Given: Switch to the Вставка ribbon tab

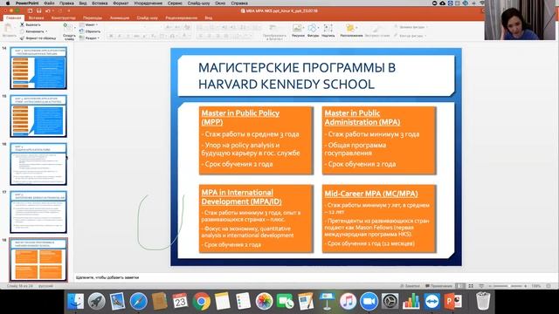Looking at the screenshot, I should point(36,17).
